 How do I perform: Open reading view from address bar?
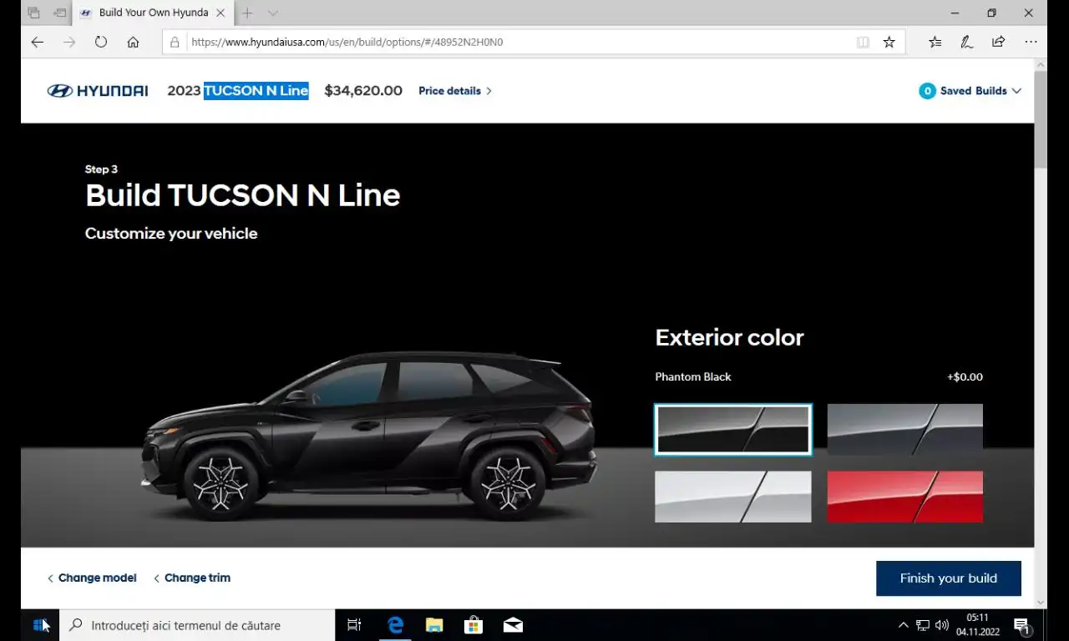pos(863,42)
